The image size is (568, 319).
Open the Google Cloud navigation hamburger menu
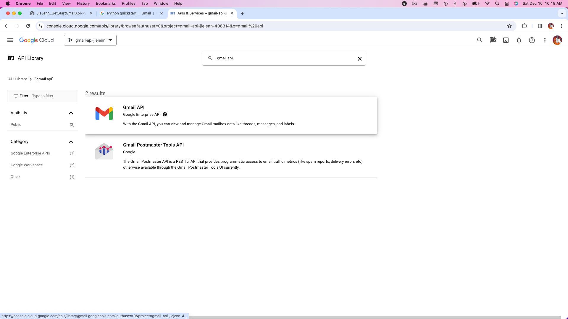click(x=10, y=40)
